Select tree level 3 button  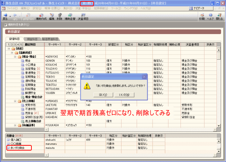(x=15, y=45)
